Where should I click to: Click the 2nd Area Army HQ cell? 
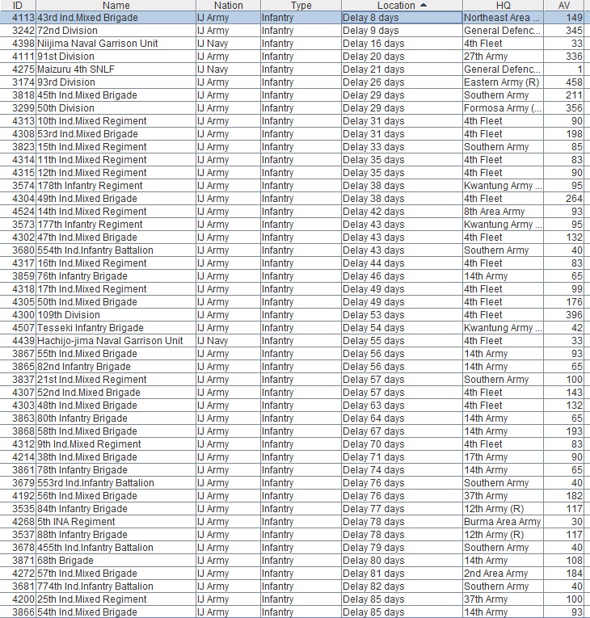click(x=504, y=574)
